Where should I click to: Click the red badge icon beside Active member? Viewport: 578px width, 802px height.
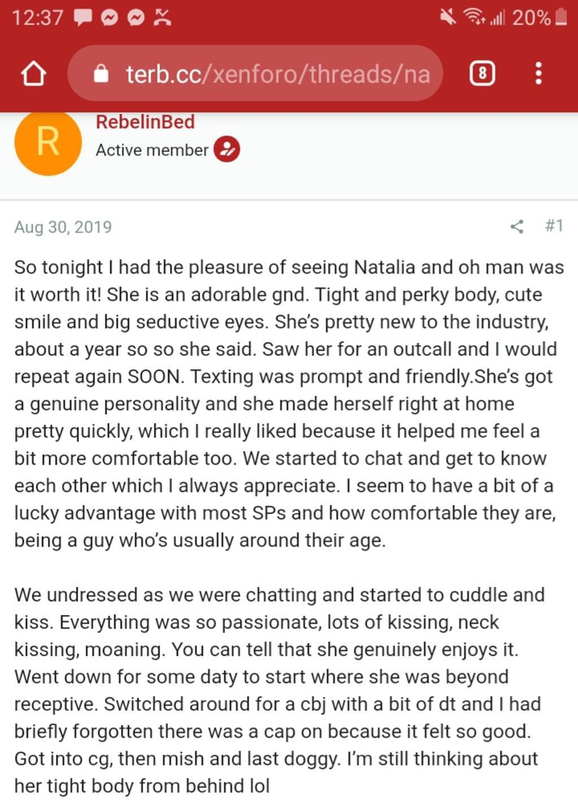(226, 150)
